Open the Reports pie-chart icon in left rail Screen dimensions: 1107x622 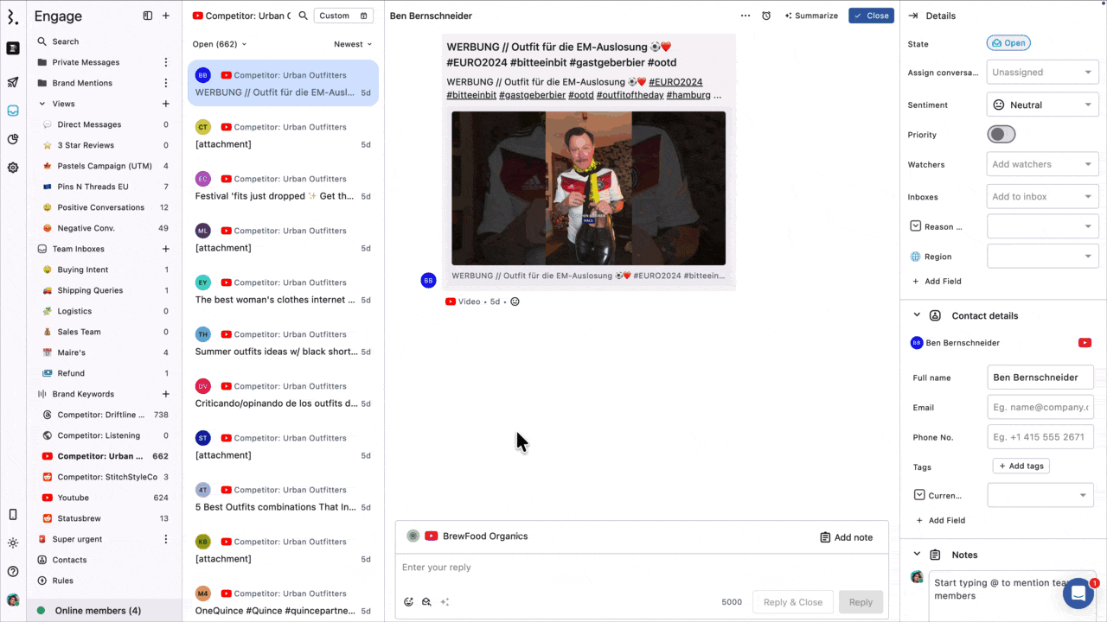coord(13,139)
